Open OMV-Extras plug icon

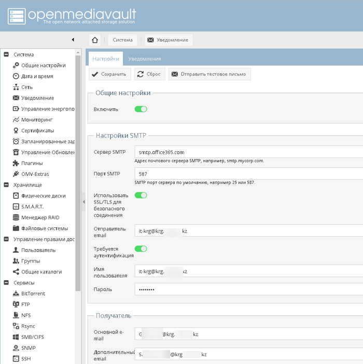(x=16, y=174)
